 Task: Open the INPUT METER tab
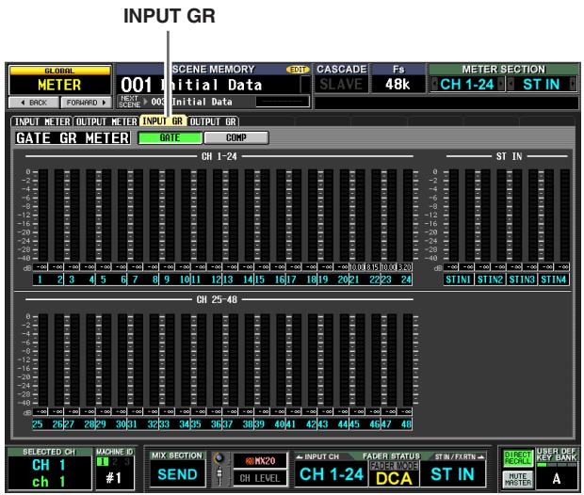click(x=42, y=121)
